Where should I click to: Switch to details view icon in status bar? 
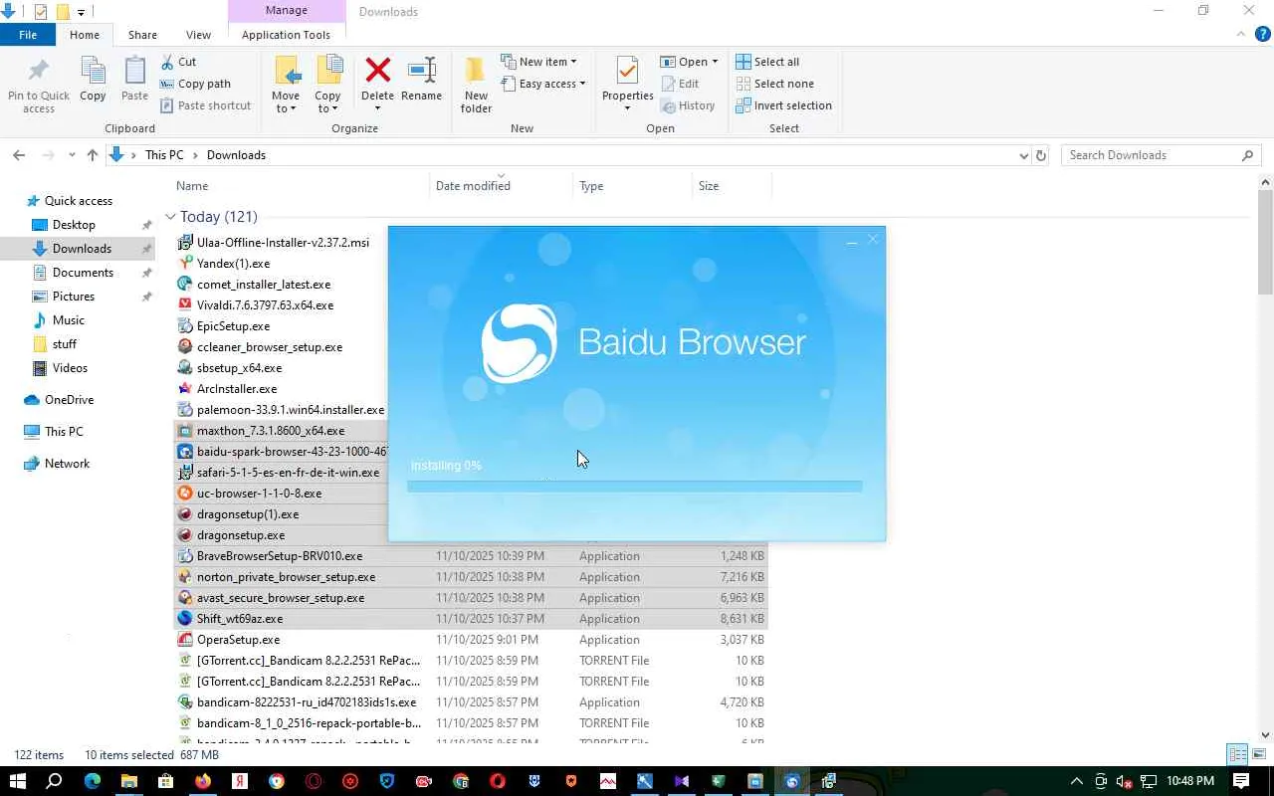1237,754
